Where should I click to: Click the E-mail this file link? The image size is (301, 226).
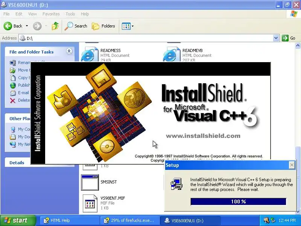(x=23, y=93)
